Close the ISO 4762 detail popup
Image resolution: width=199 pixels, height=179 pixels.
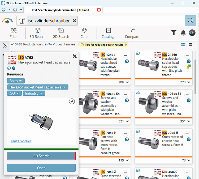tap(75, 56)
